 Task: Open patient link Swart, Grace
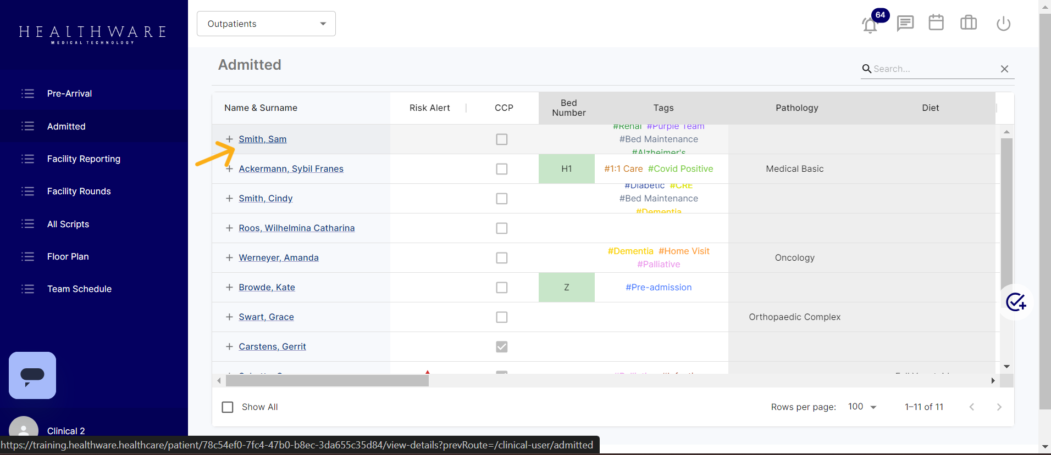point(266,317)
